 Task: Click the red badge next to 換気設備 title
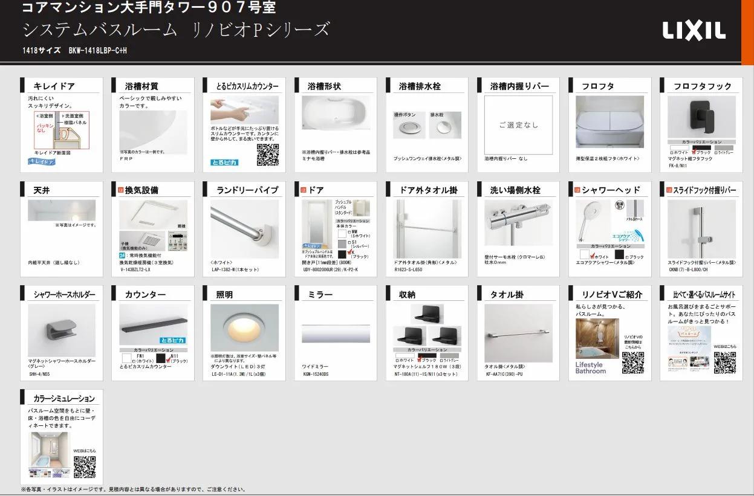coord(120,190)
